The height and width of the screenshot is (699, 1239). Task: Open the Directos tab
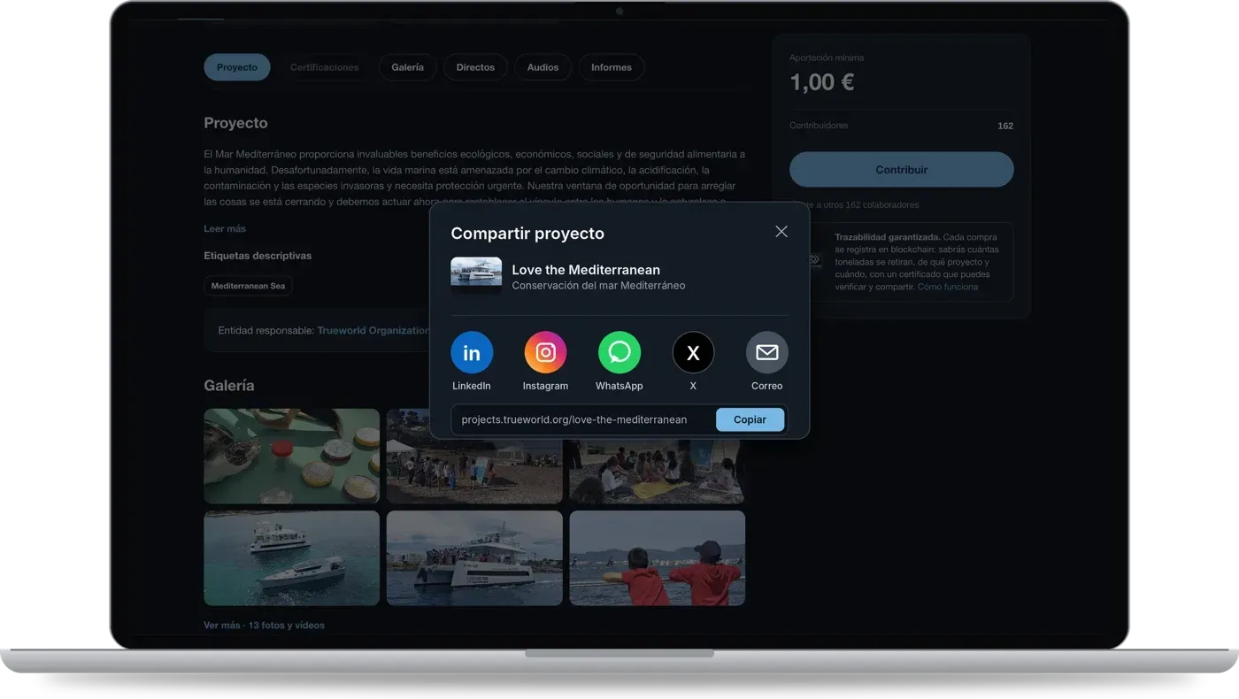(x=475, y=67)
